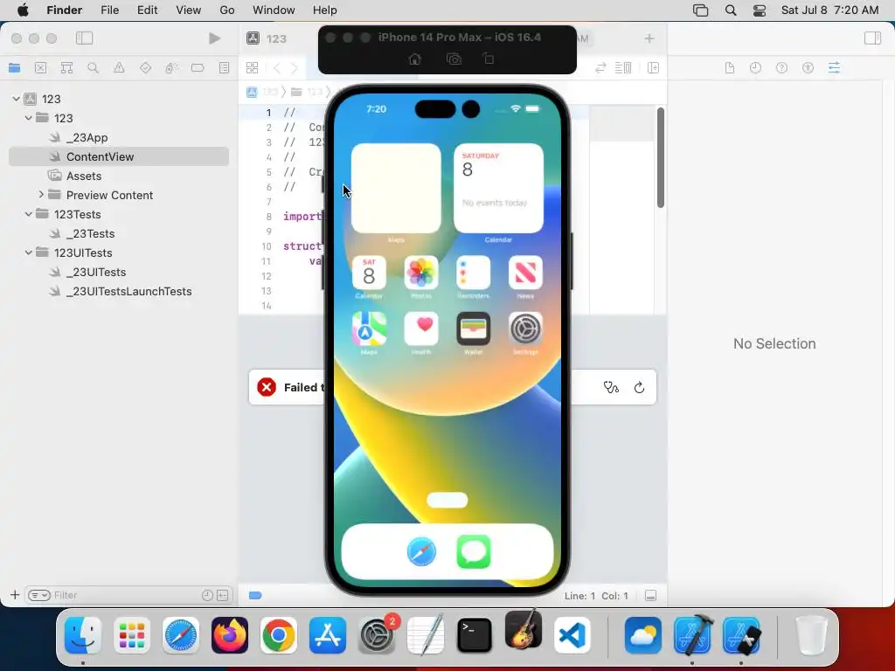The height and width of the screenshot is (671, 895).
Task: Open the Go menu
Action: point(227,10)
